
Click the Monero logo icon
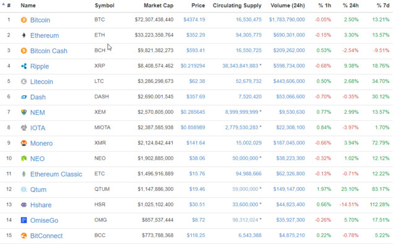24,143
